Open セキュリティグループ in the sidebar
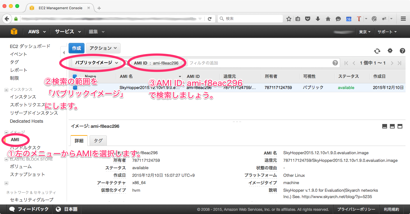 [x=32, y=200]
